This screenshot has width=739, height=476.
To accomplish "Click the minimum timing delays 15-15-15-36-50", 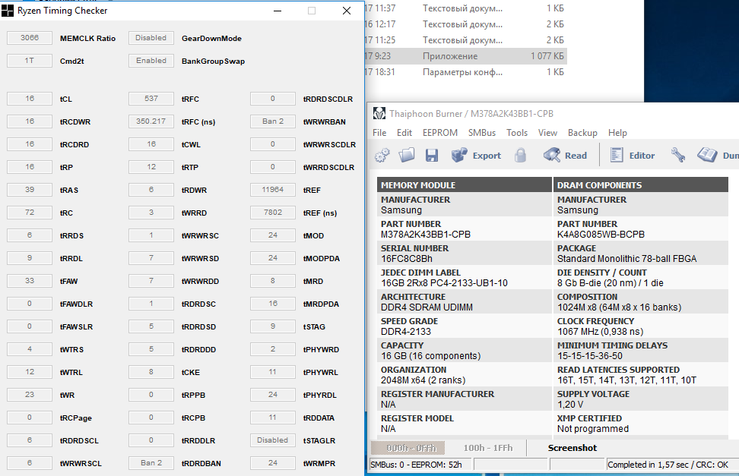I will pyautogui.click(x=589, y=356).
